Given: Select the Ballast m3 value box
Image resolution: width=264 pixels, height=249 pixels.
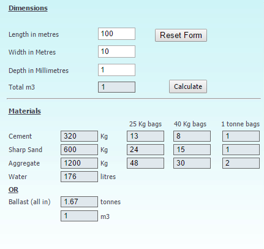Looking at the screenshot, I should pos(79,216).
